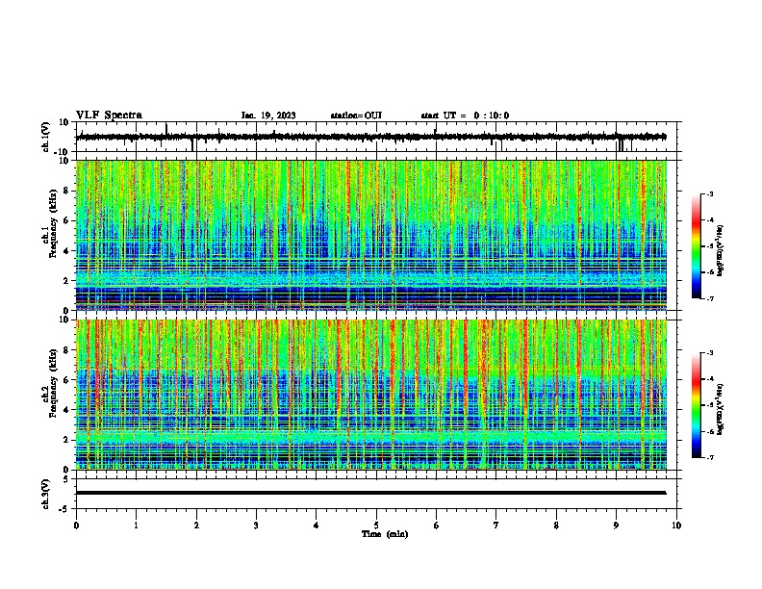The width and height of the screenshot is (762, 589).
Task: Click the ch.2 spectrogram color bar
Action: pyautogui.click(x=696, y=405)
